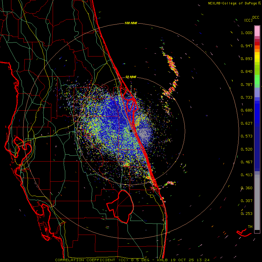Click the 0.253 scale value

(247, 214)
